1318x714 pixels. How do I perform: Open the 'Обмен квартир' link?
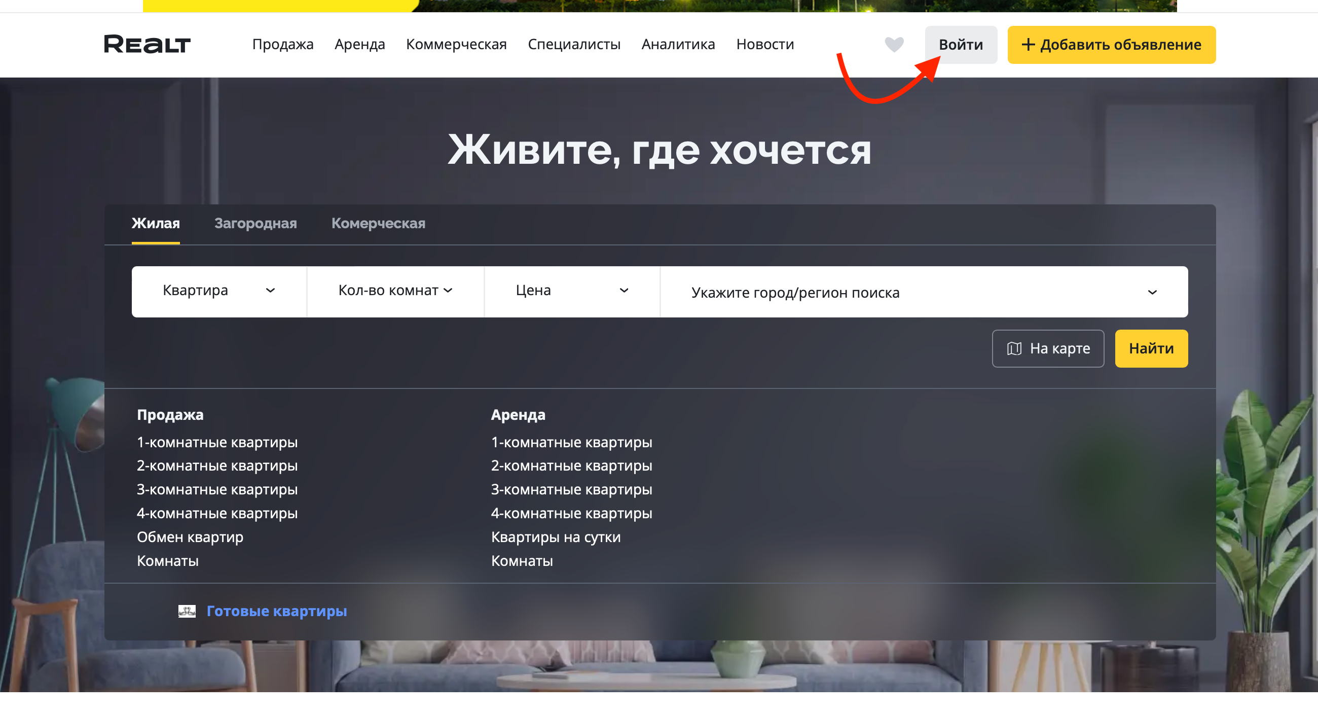point(190,538)
